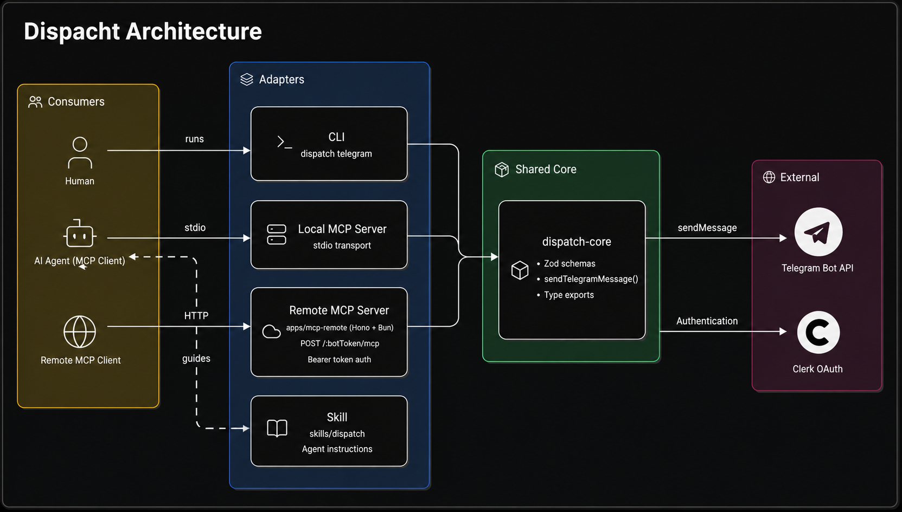Select the Skill adapter title
This screenshot has height=512, width=902.
point(337,417)
